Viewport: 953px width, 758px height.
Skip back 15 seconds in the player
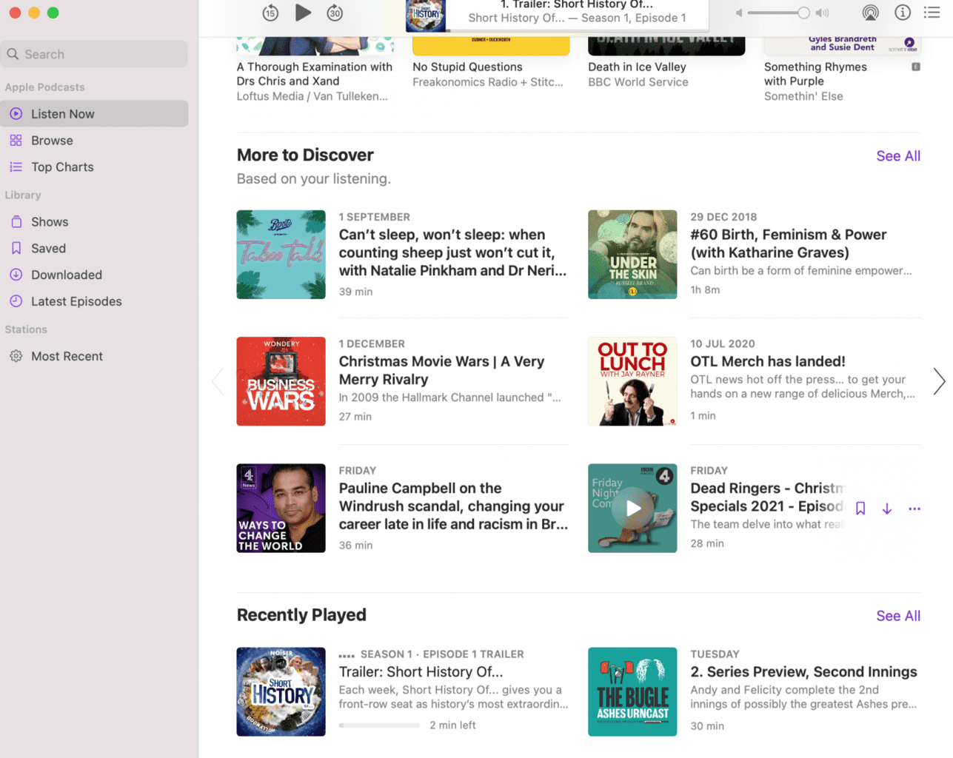click(271, 13)
